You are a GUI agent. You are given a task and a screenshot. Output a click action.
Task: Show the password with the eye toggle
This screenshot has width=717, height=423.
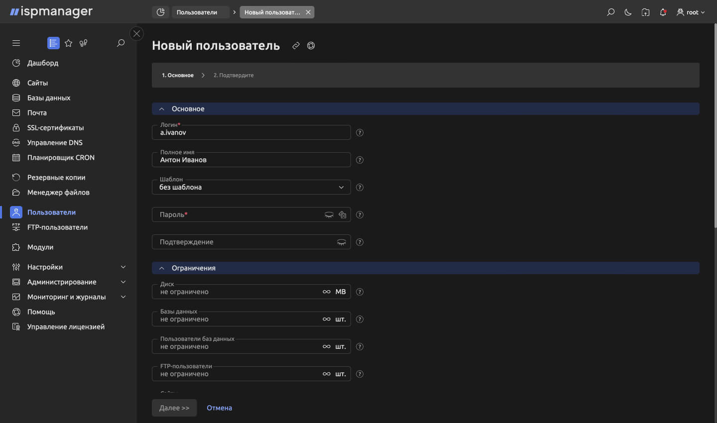pyautogui.click(x=329, y=214)
